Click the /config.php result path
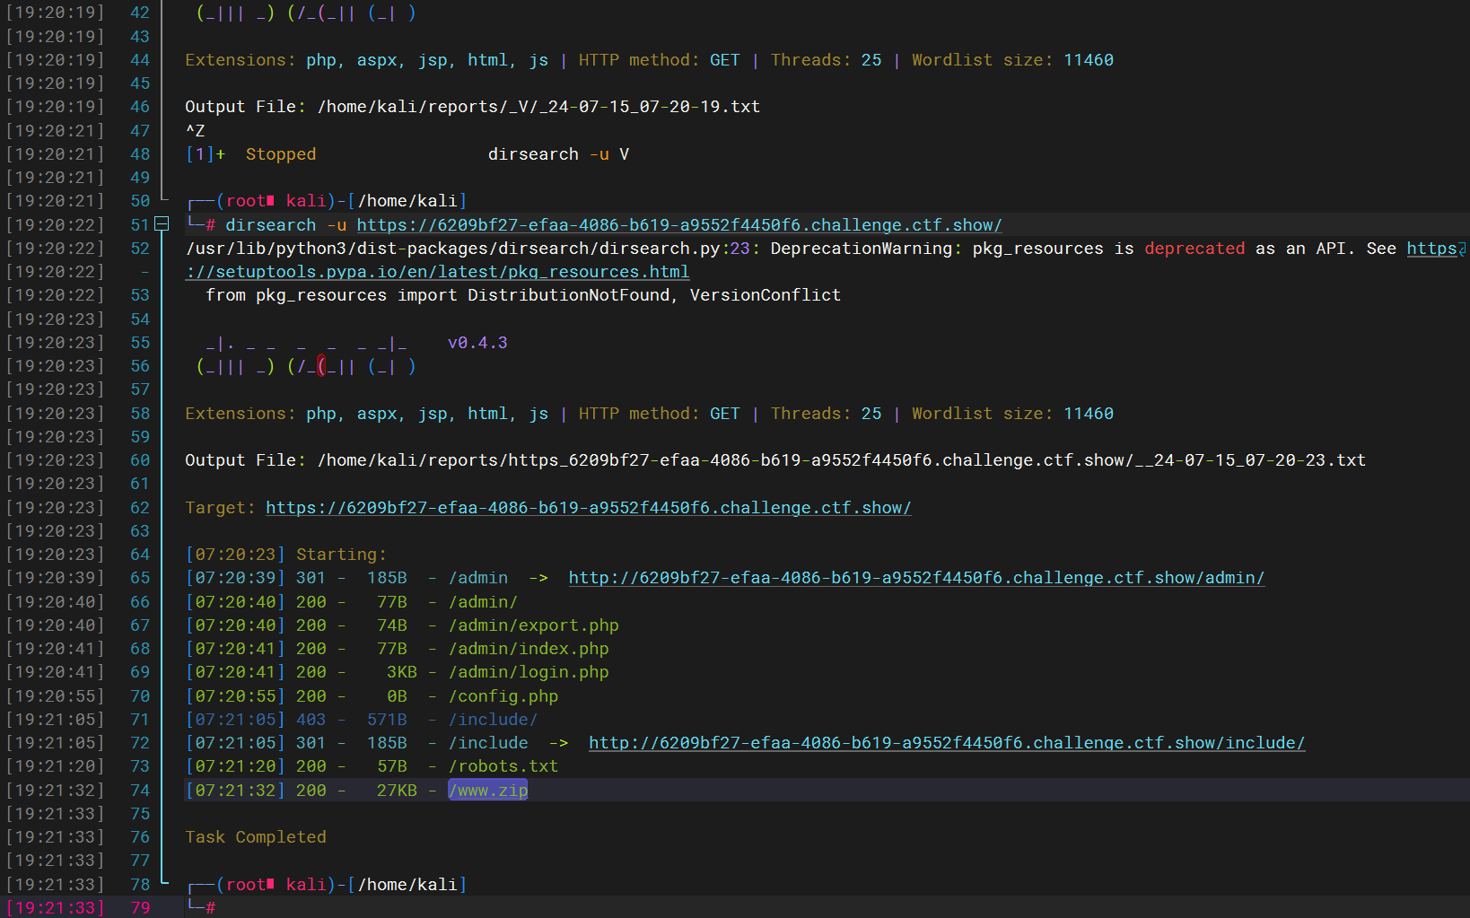 [x=503, y=696]
